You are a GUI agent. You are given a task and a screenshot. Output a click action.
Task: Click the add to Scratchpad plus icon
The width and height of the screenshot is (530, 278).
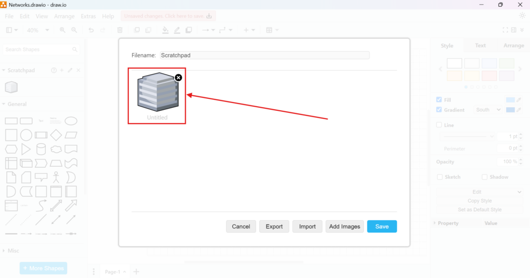(x=62, y=70)
